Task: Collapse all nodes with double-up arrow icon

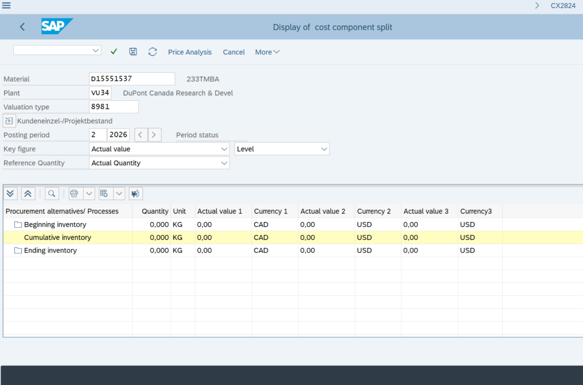Action: 28,194
